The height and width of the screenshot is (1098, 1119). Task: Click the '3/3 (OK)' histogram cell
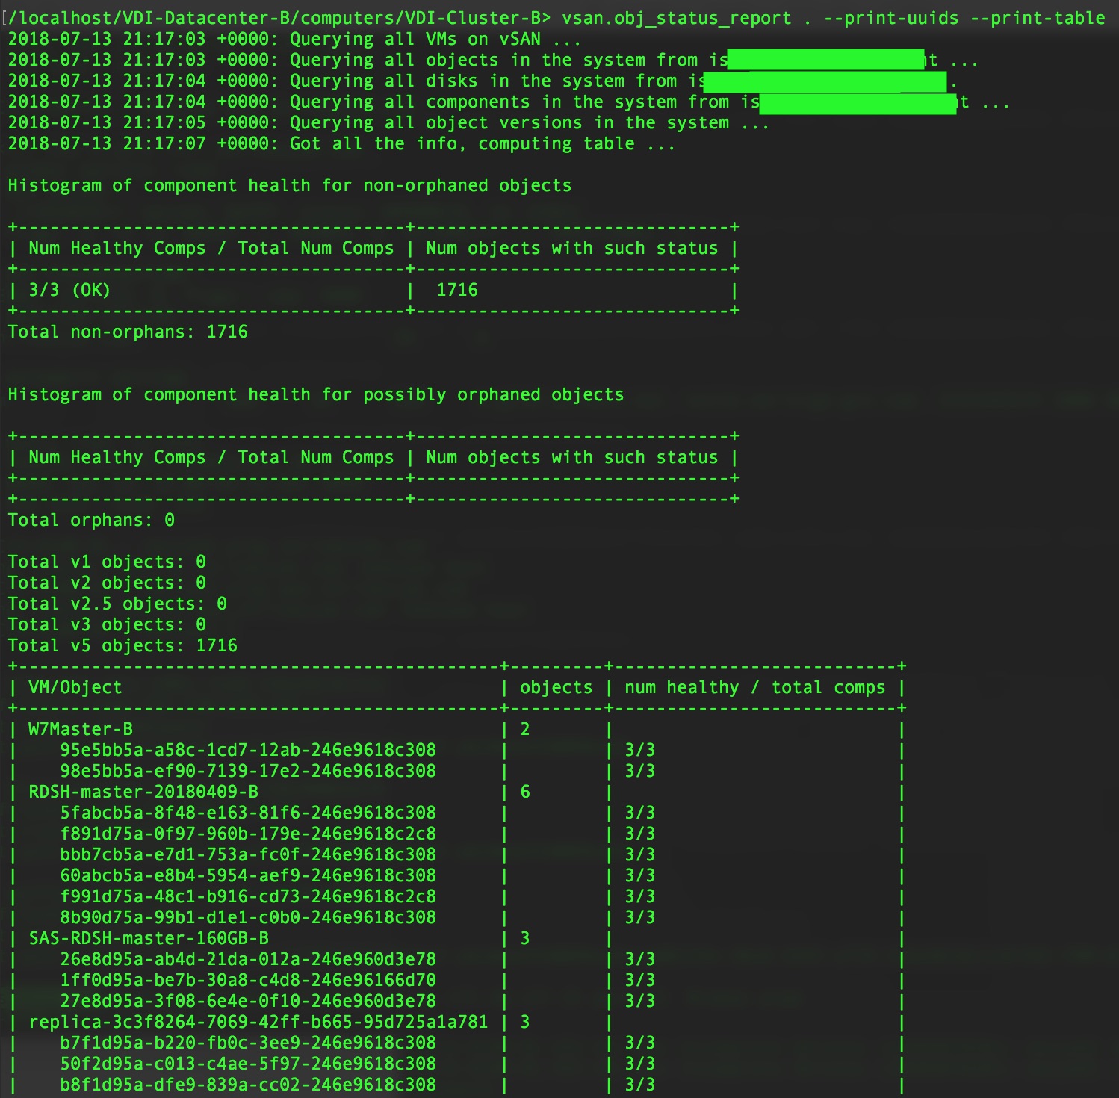pyautogui.click(x=69, y=290)
